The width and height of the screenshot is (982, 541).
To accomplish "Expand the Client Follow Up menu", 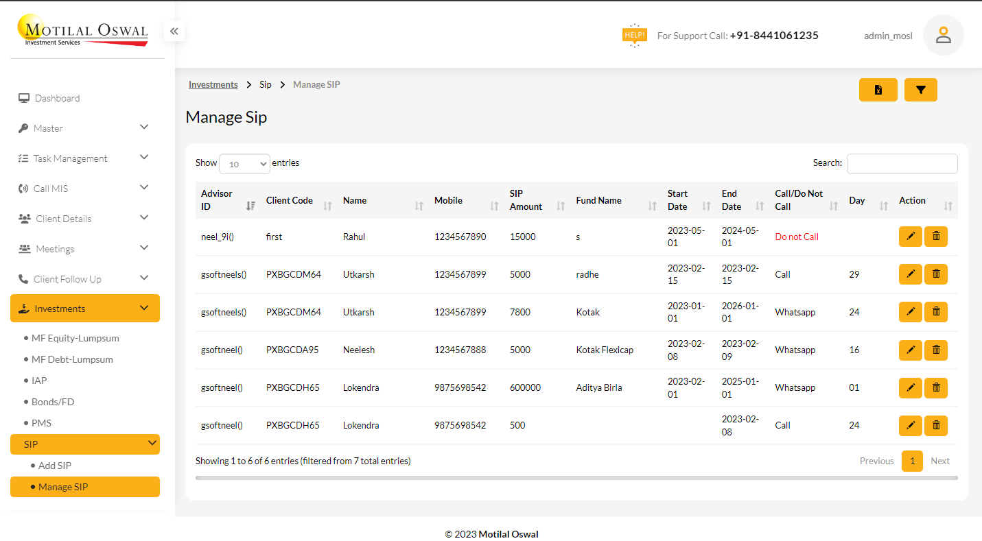I will (x=85, y=279).
